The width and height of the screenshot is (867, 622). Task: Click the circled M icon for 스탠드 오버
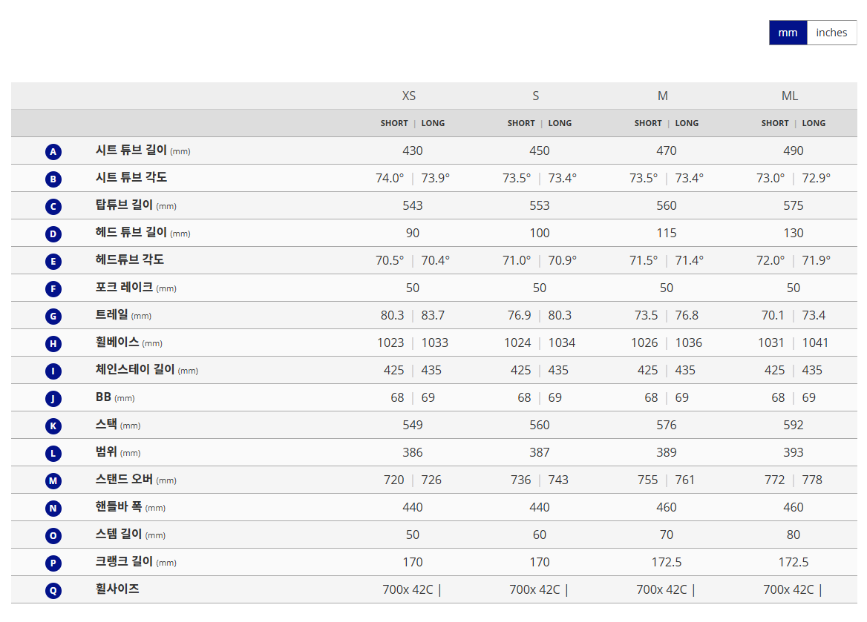coord(53,481)
